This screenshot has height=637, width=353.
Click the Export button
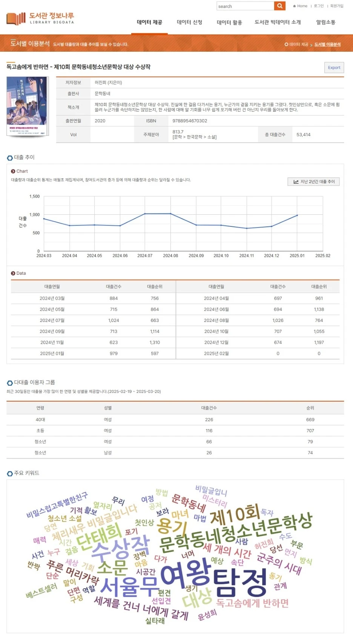click(334, 68)
